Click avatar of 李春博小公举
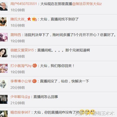 (4, 84)
